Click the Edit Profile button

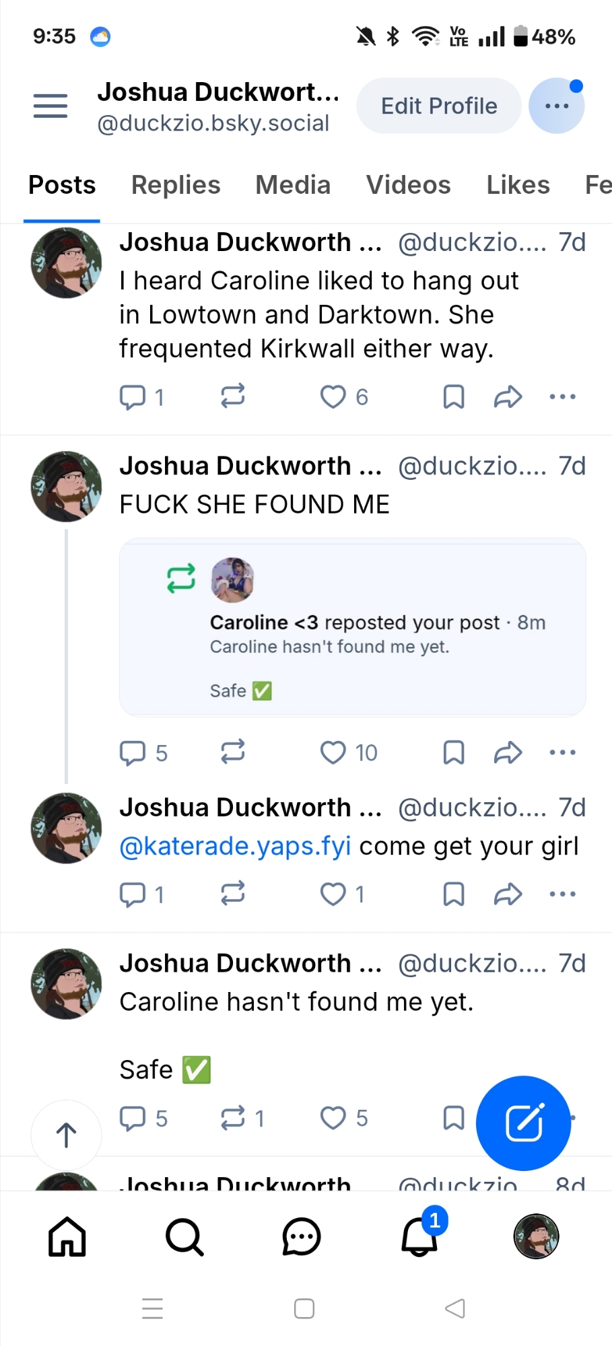click(x=439, y=106)
